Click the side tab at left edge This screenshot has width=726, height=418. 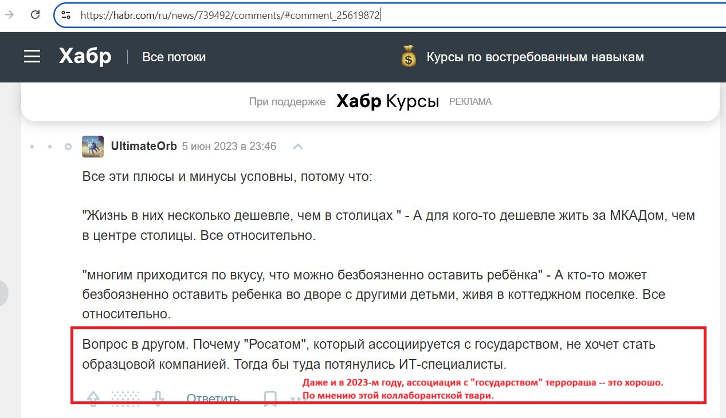coord(3,293)
